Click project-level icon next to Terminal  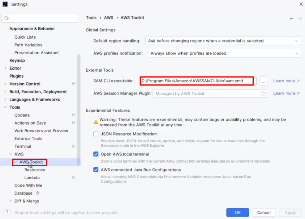click(x=74, y=146)
